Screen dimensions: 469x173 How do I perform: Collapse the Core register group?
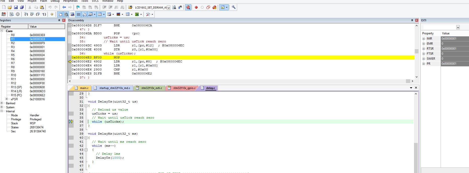(x=2, y=31)
